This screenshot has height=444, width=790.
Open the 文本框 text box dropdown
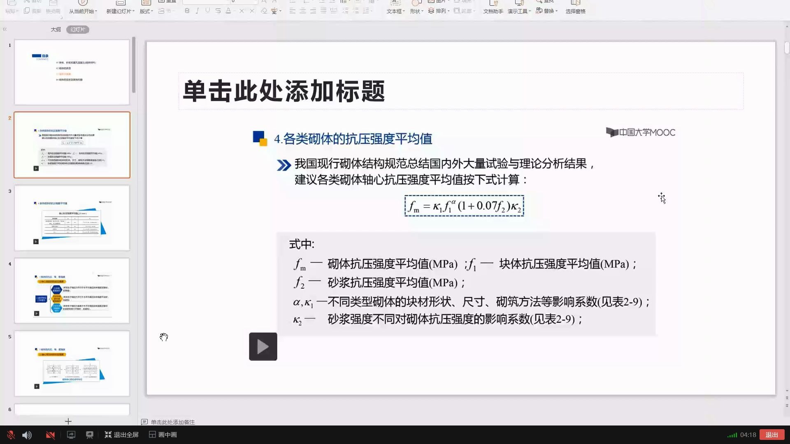coord(395,11)
